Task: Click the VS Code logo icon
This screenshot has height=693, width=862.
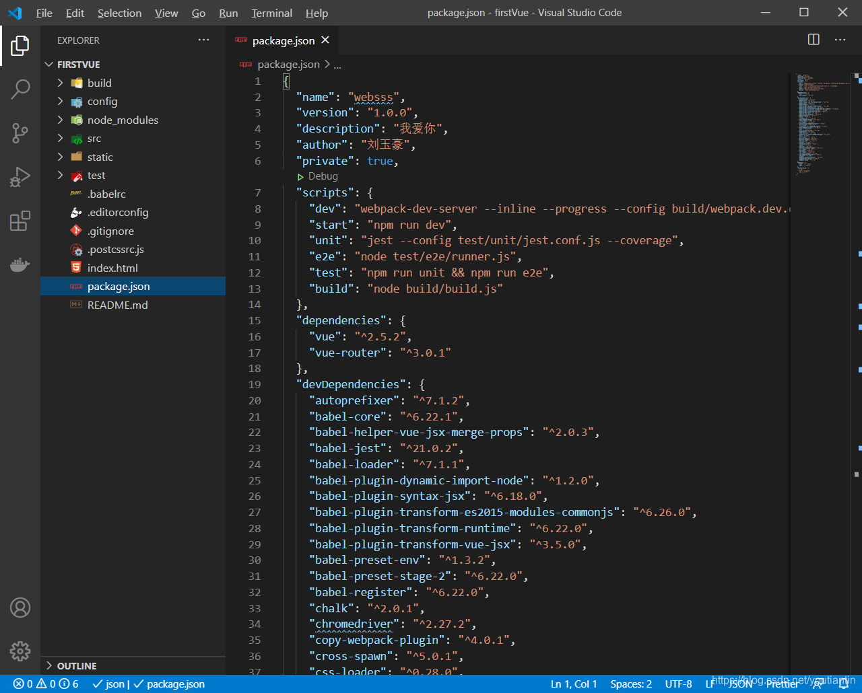Action: tap(15, 13)
